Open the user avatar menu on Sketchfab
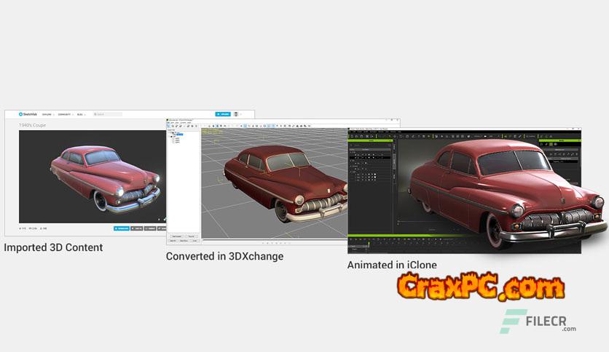The width and height of the screenshot is (609, 352). coord(236,114)
